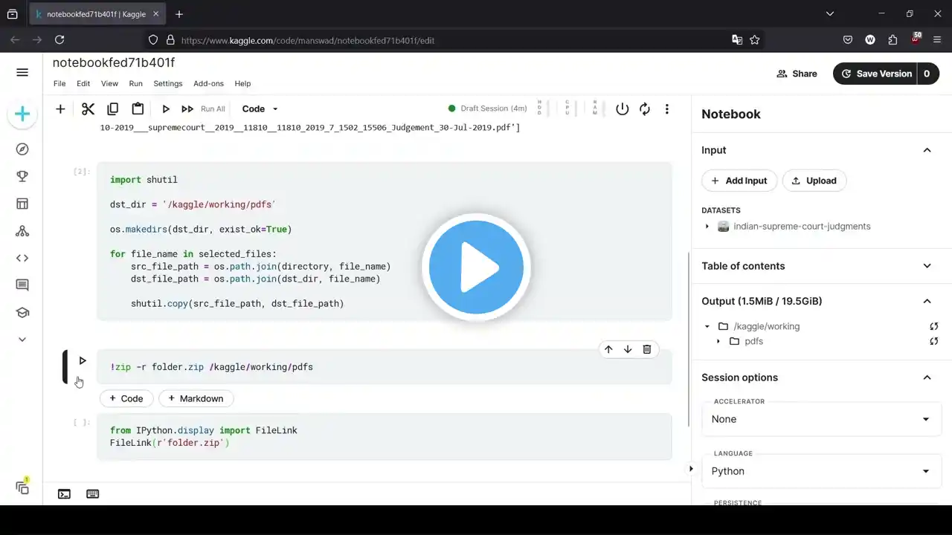Click the Upload button
The image size is (952, 535).
pyautogui.click(x=814, y=181)
